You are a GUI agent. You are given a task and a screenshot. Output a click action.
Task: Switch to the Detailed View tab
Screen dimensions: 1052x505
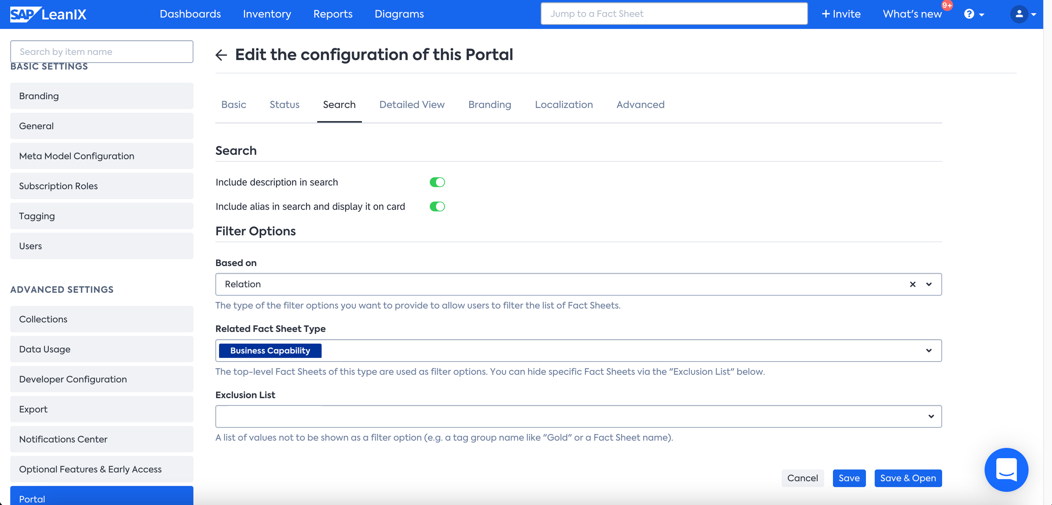[411, 105]
